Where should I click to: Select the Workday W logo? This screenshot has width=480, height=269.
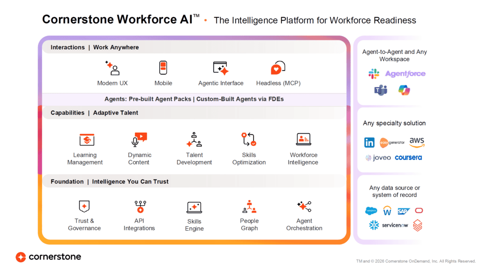tap(387, 210)
